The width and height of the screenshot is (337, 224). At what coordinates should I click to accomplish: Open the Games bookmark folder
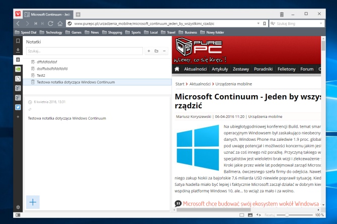click(x=73, y=33)
